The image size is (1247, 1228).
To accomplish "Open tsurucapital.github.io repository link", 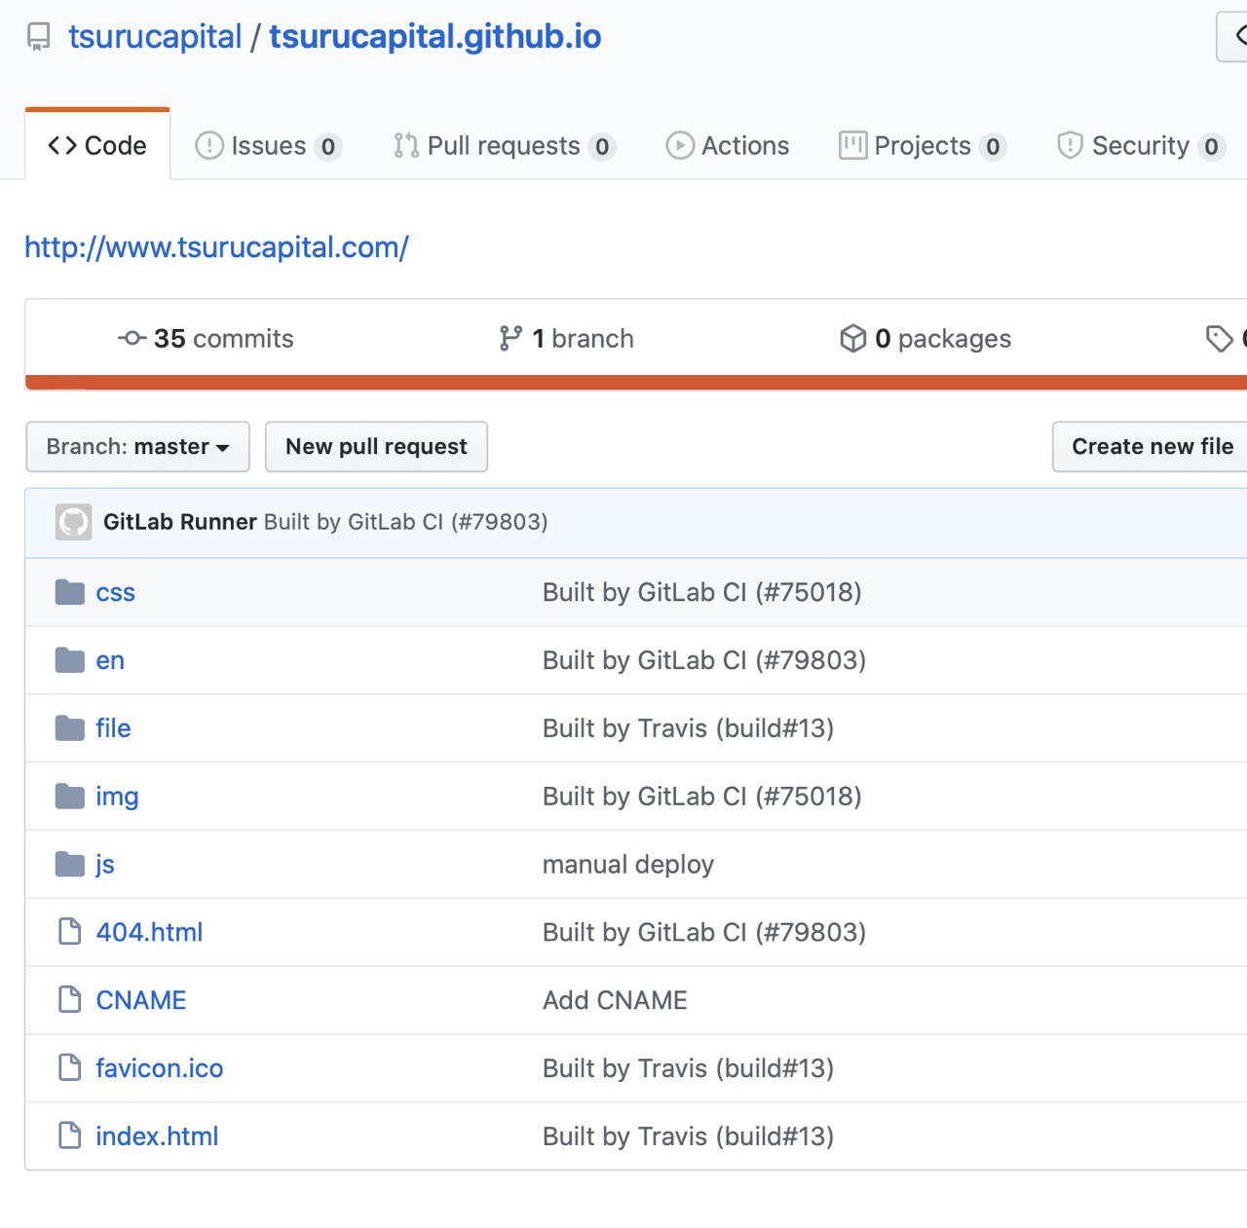I will (x=435, y=37).
